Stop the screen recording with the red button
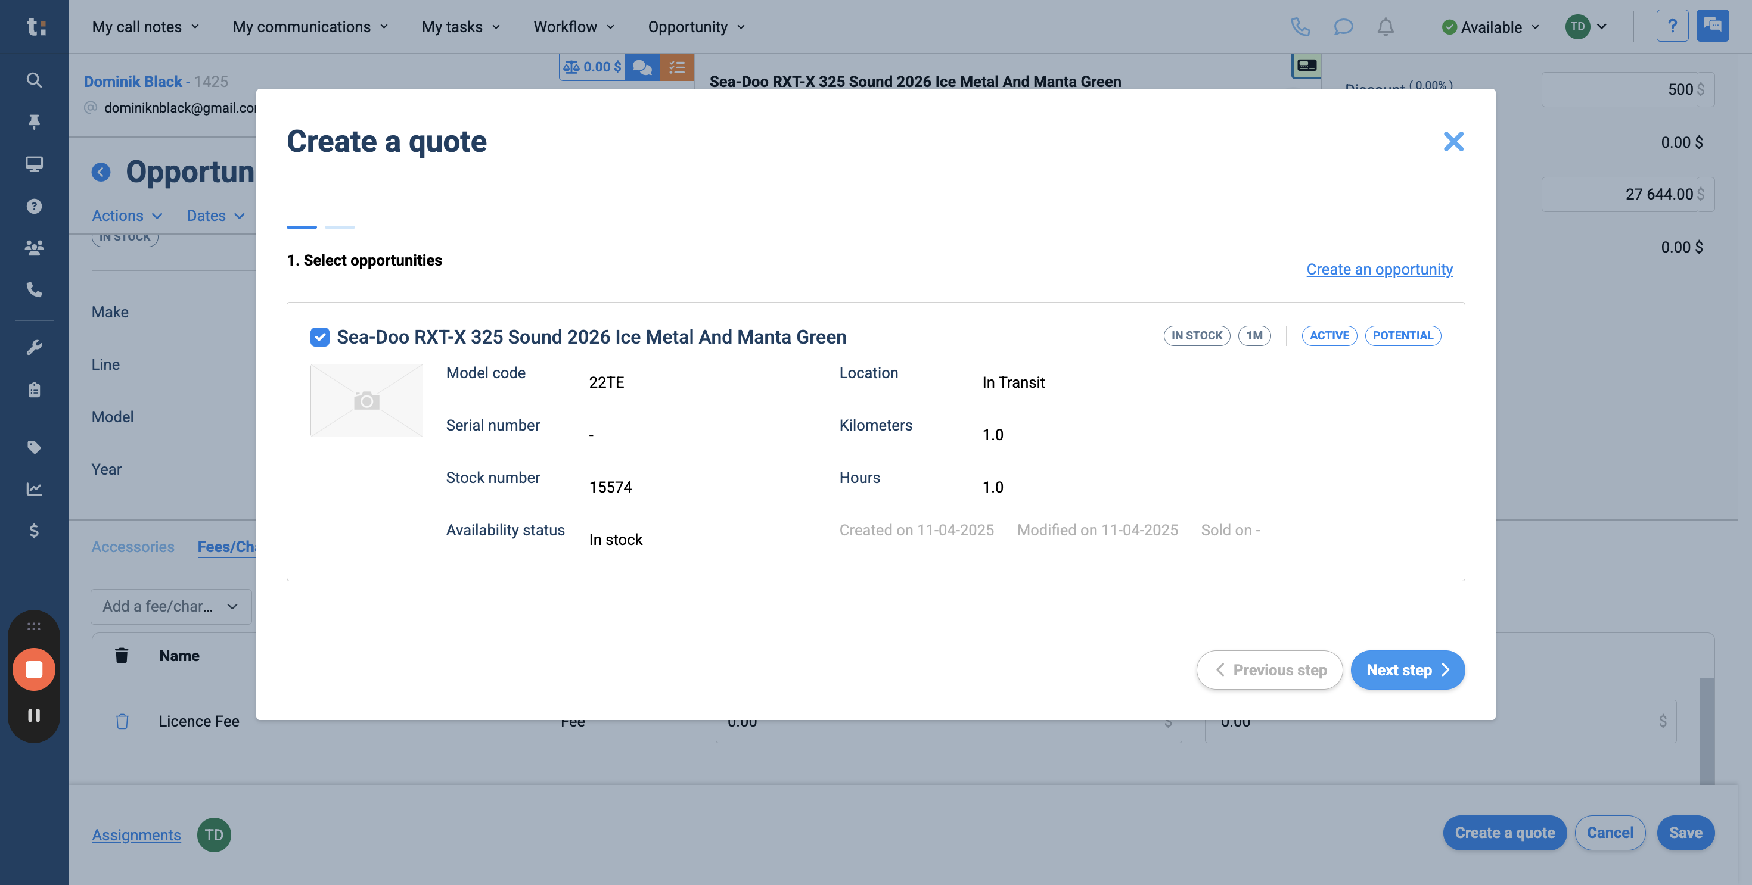The width and height of the screenshot is (1752, 885). coord(34,669)
